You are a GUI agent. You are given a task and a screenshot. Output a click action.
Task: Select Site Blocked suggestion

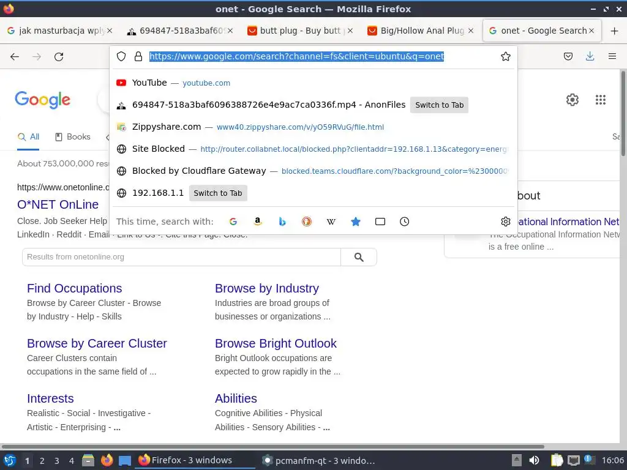(x=313, y=149)
